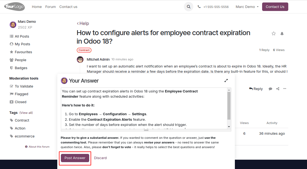Expand the View all tags list
The width and height of the screenshot is (307, 169).
26,112
